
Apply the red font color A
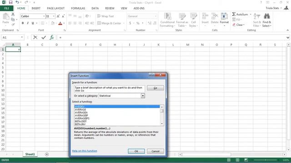tap(60, 23)
